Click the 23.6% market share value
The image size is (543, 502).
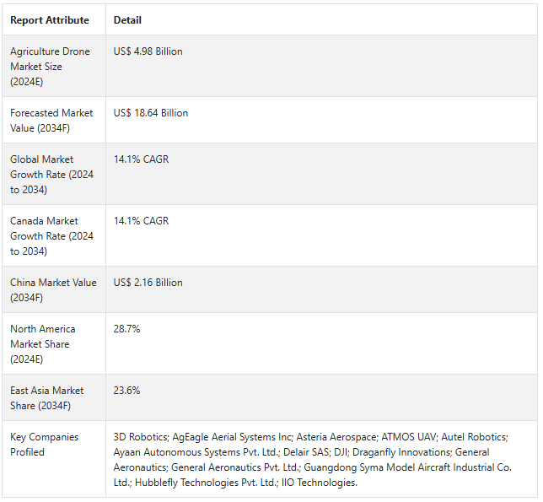(x=126, y=391)
